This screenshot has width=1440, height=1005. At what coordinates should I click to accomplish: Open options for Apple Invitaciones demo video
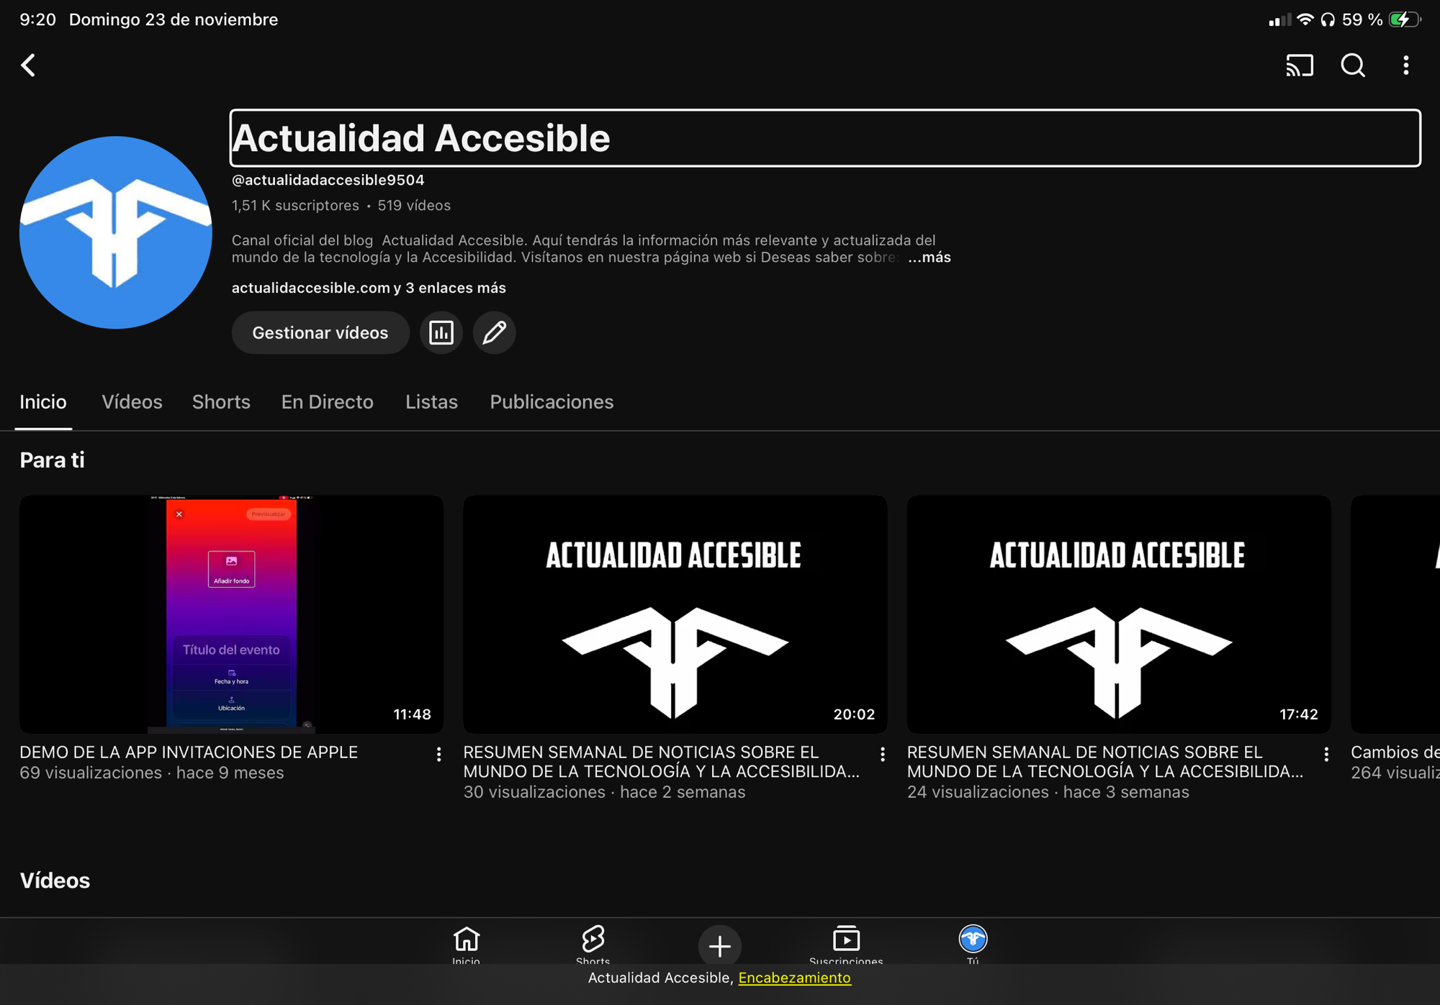click(438, 754)
